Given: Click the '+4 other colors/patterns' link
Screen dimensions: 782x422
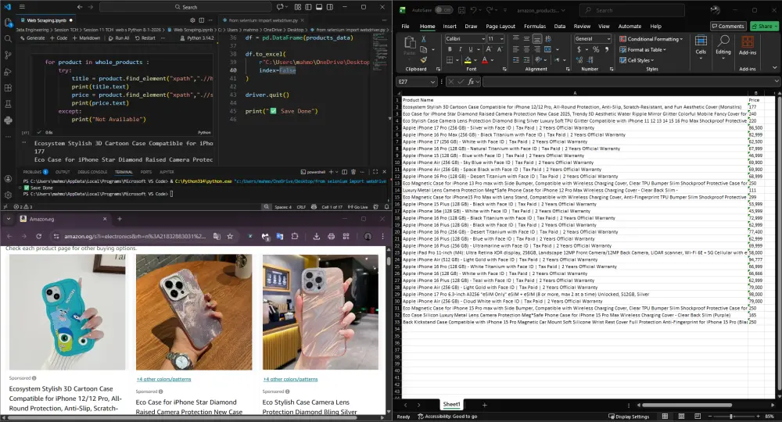Looking at the screenshot, I should click(x=163, y=378).
